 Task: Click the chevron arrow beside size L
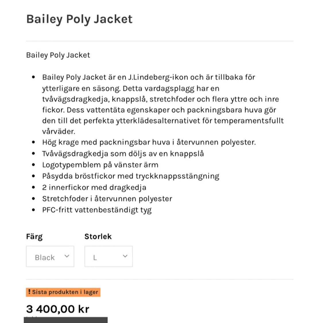[125, 256]
